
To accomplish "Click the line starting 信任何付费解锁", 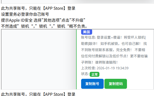I will [114, 56].
